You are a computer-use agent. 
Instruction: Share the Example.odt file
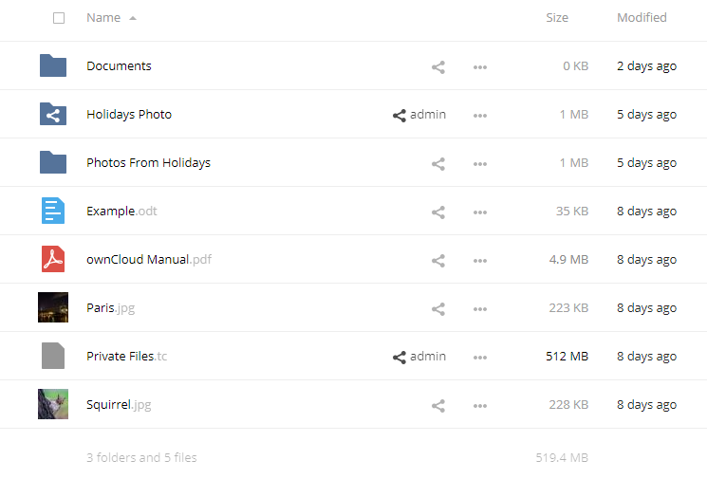point(438,212)
